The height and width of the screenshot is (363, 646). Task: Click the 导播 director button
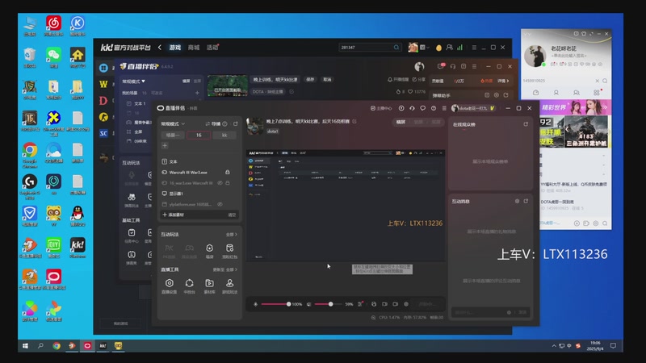[x=212, y=124]
